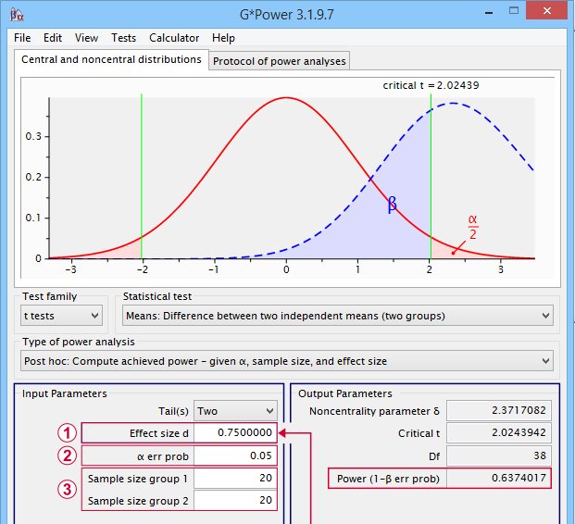Viewport: 575px width, 524px height.
Task: Maximize the G*Power window
Action: tap(514, 11)
